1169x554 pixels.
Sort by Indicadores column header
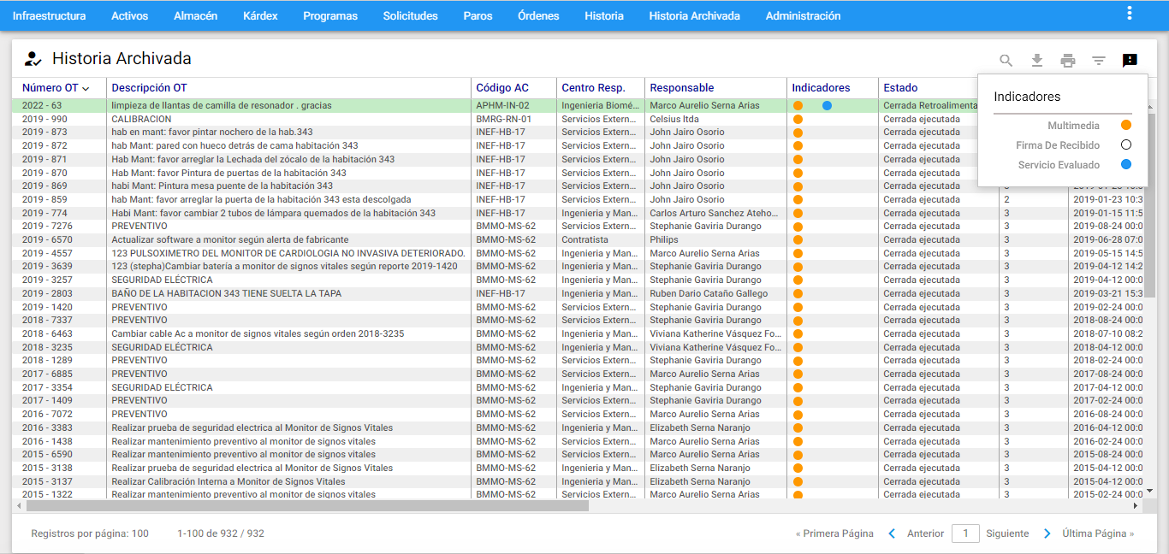tap(821, 88)
